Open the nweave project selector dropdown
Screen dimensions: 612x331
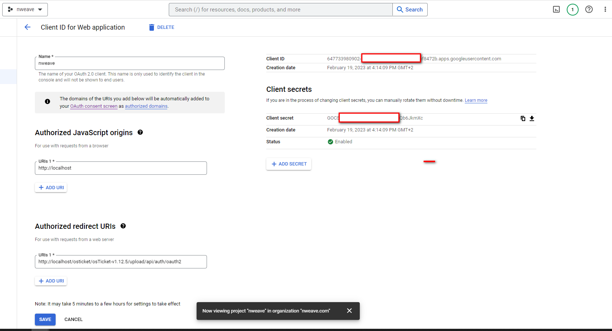click(x=25, y=10)
